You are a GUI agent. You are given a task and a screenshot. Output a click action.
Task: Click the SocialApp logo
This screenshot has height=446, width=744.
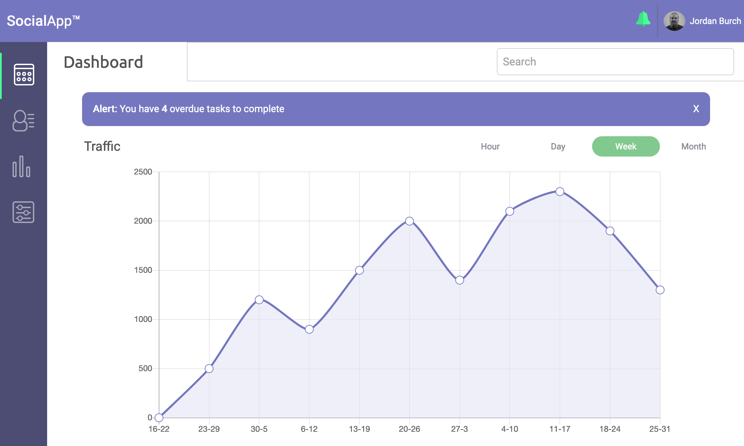pyautogui.click(x=43, y=20)
